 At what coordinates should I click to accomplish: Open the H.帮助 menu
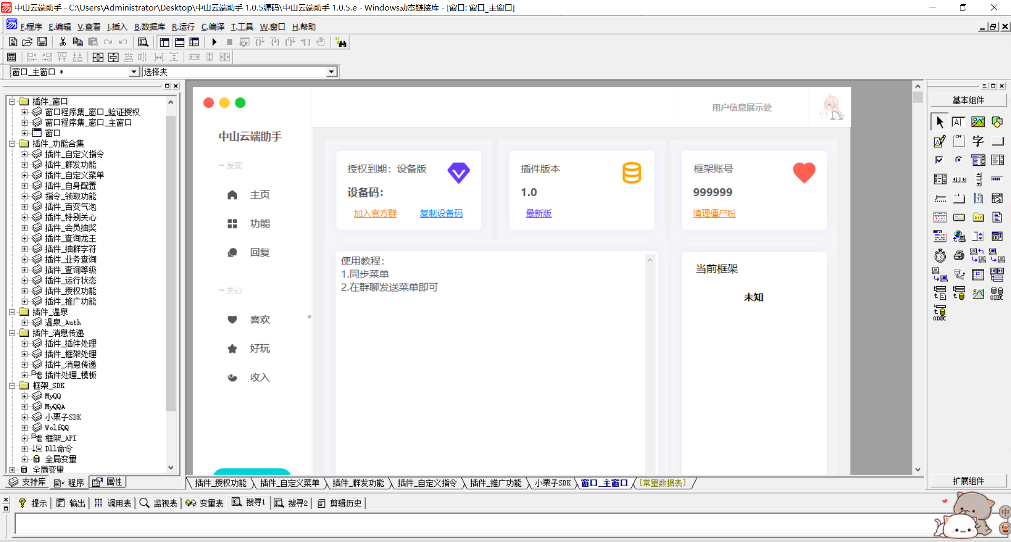tap(303, 27)
